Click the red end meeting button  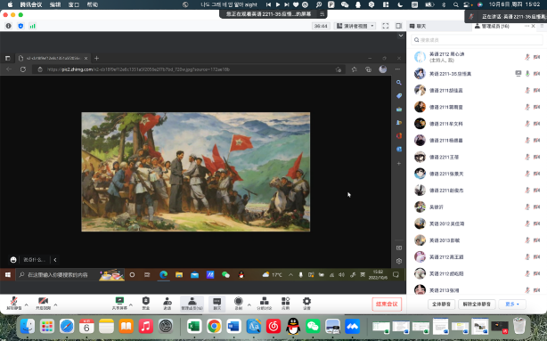click(387, 304)
